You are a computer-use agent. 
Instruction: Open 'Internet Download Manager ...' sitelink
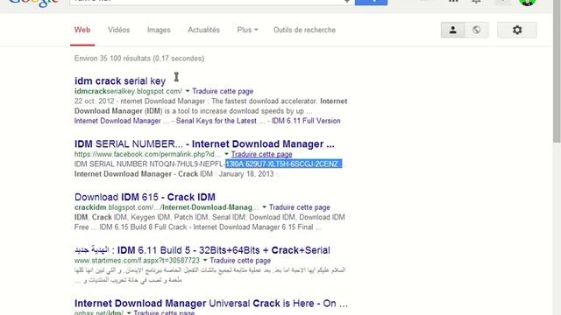pyautogui.click(x=122, y=121)
